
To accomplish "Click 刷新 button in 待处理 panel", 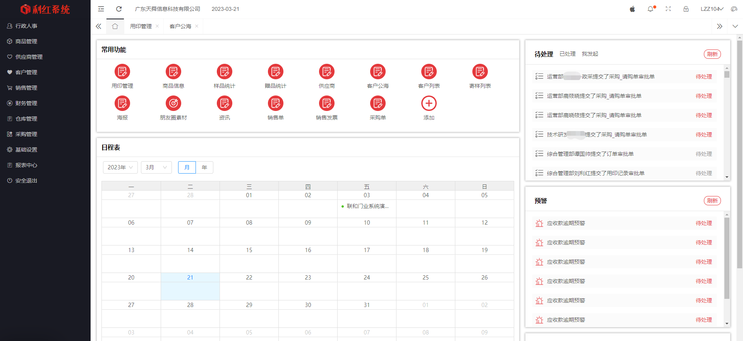I will 712,54.
